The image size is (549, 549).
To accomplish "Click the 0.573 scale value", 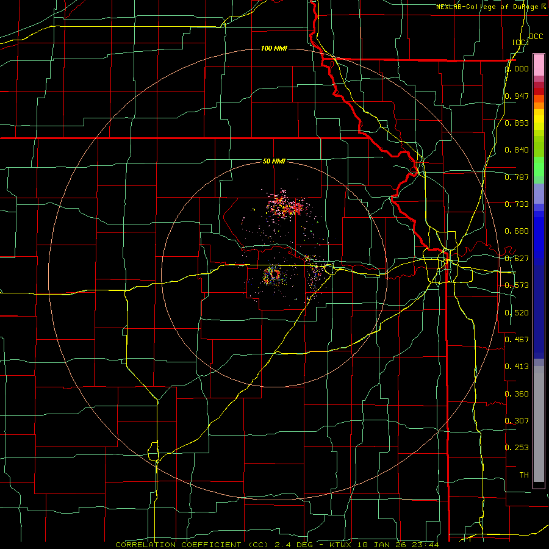I will coord(517,285).
